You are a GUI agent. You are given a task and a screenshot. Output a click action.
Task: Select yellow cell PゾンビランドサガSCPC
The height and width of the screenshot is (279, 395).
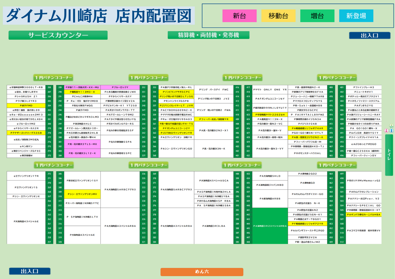(x=176, y=92)
